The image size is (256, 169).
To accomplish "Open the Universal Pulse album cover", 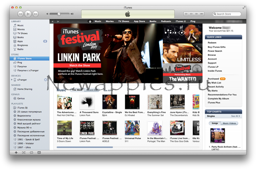I will pos(132,128).
